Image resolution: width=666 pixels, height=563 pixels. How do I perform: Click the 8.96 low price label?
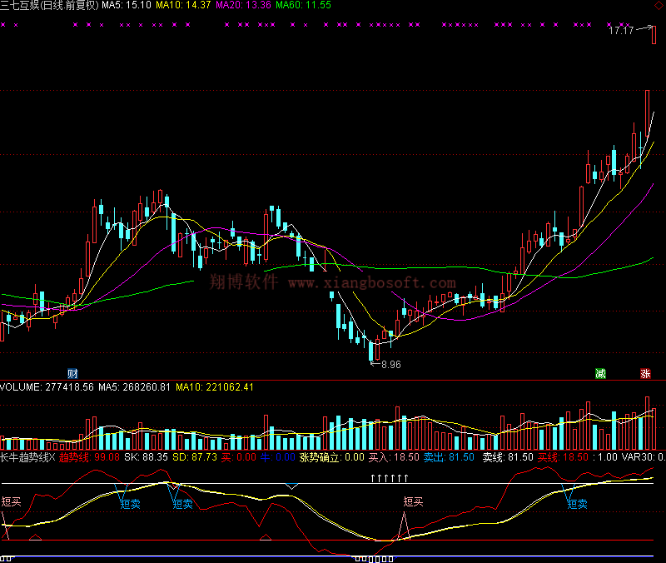[x=390, y=365]
